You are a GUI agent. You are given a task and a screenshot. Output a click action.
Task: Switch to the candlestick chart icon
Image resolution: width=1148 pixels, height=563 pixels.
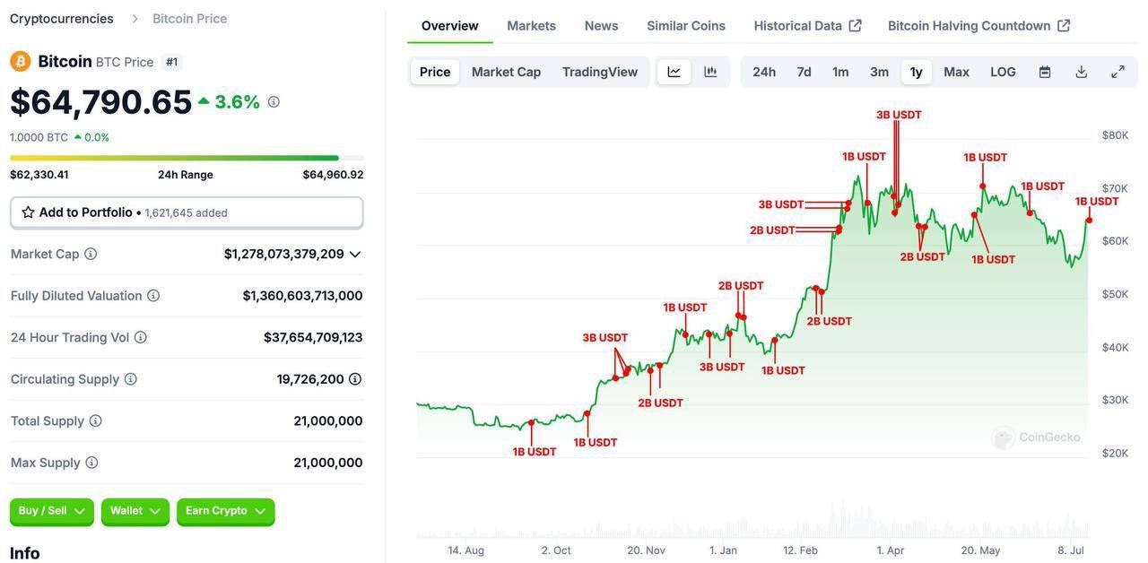(x=710, y=72)
